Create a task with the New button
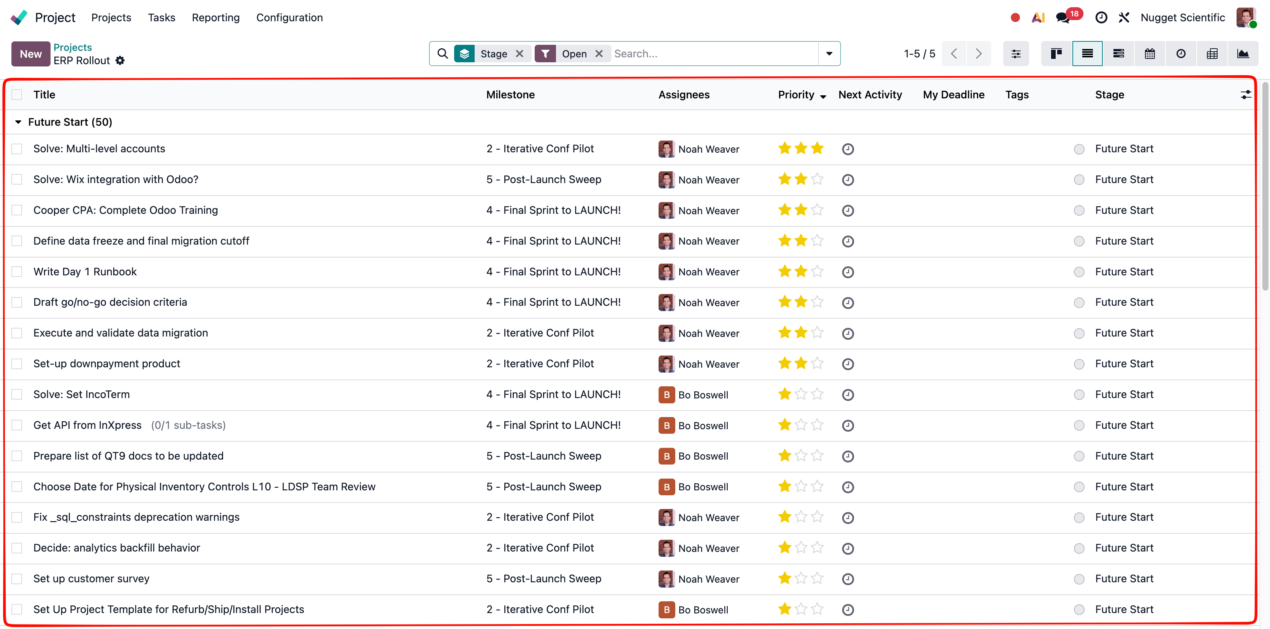This screenshot has width=1270, height=629. 30,53
